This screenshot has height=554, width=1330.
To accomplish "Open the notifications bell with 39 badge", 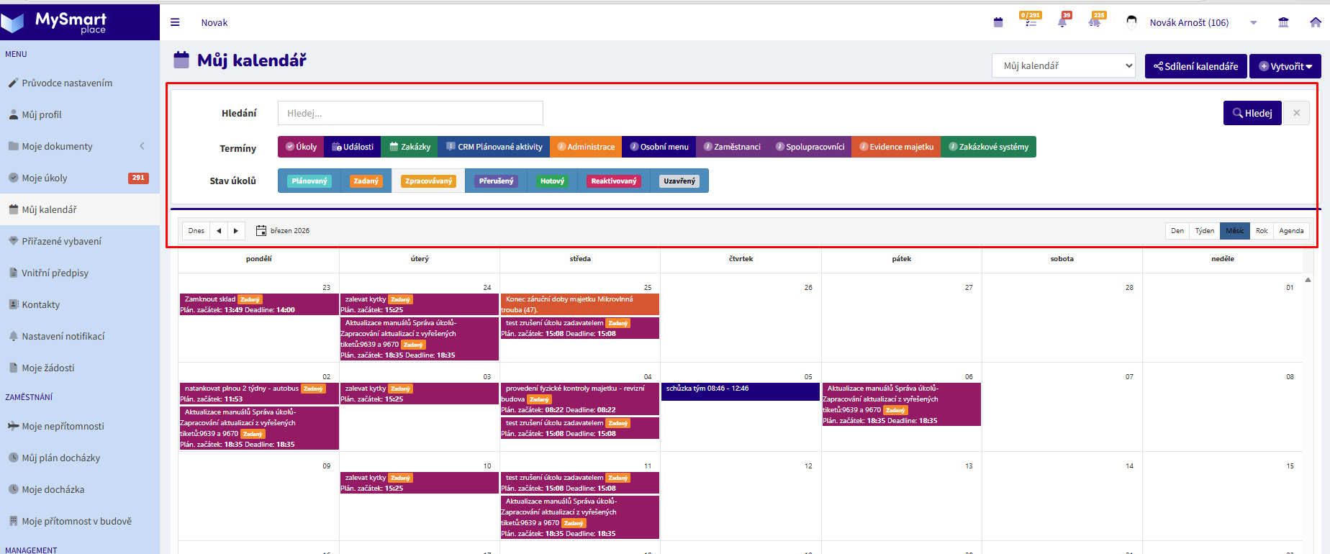I will tap(1063, 21).
